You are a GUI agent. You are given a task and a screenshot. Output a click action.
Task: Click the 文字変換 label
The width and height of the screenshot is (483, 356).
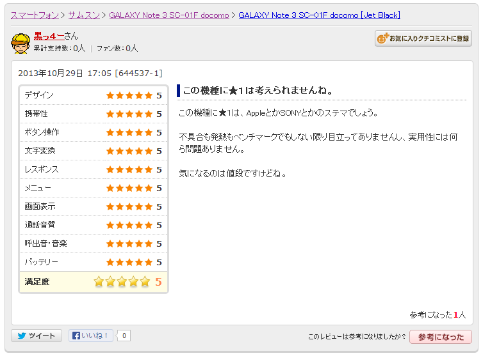tap(40, 151)
